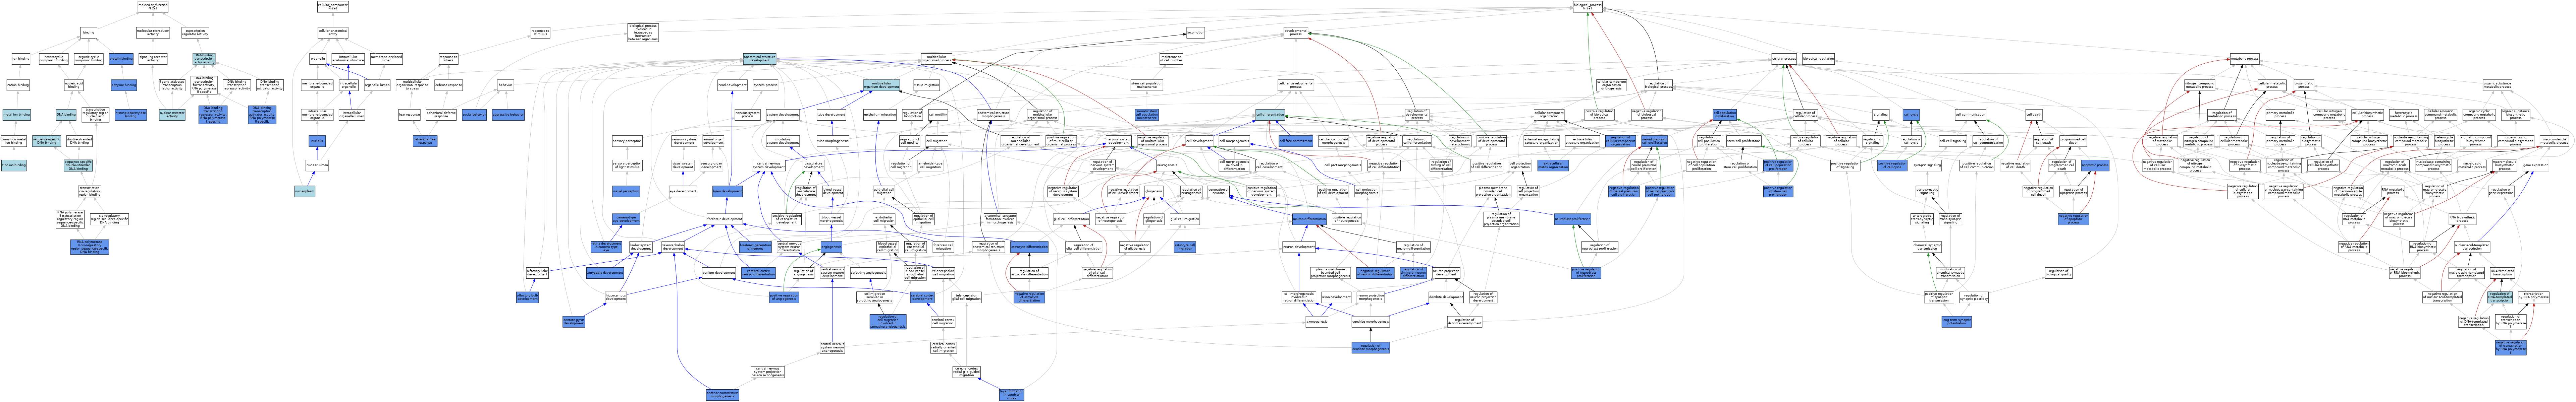Select the "anatomical structure development" node
This screenshot has width=2576, height=402.
(760, 59)
